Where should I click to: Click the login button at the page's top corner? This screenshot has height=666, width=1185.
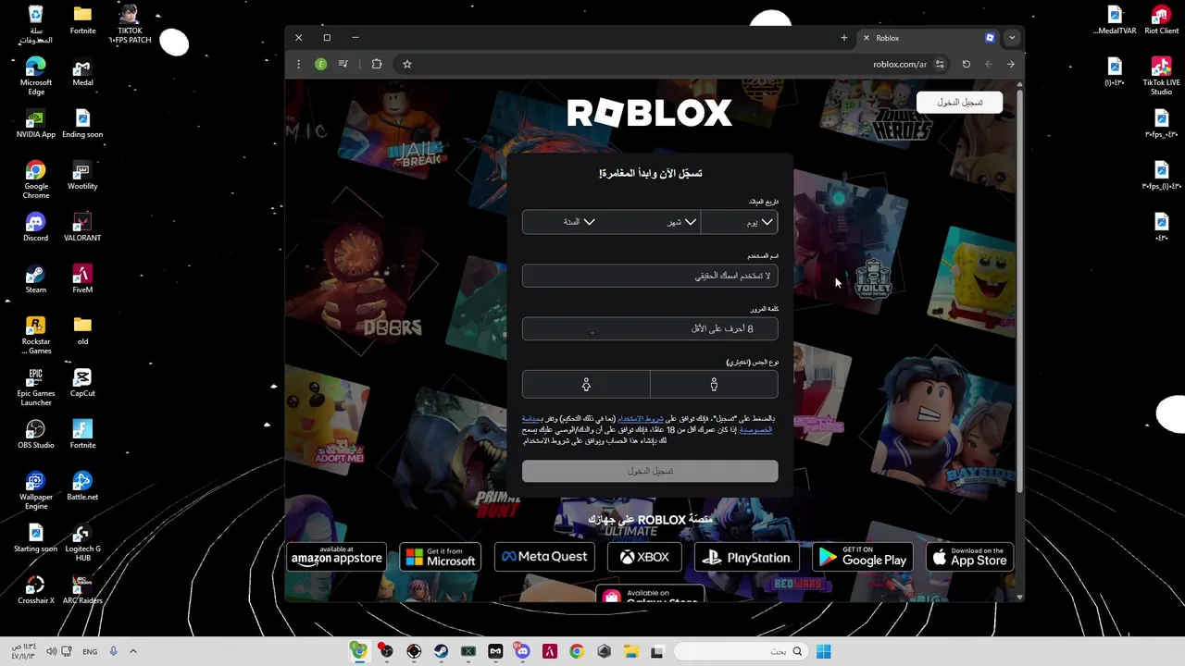959,102
